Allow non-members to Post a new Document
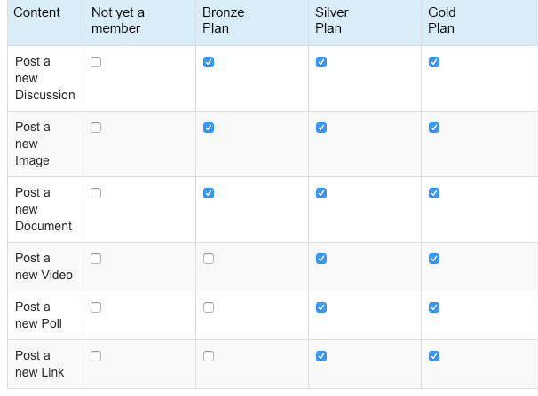Image resolution: width=538 pixels, height=396 pixels. (96, 193)
